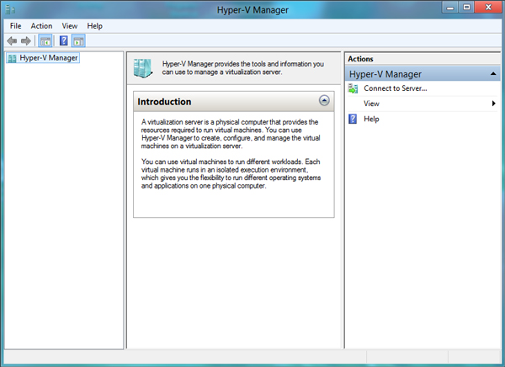
Task: Close the Hyper-V Manager window
Action: tap(488, 8)
